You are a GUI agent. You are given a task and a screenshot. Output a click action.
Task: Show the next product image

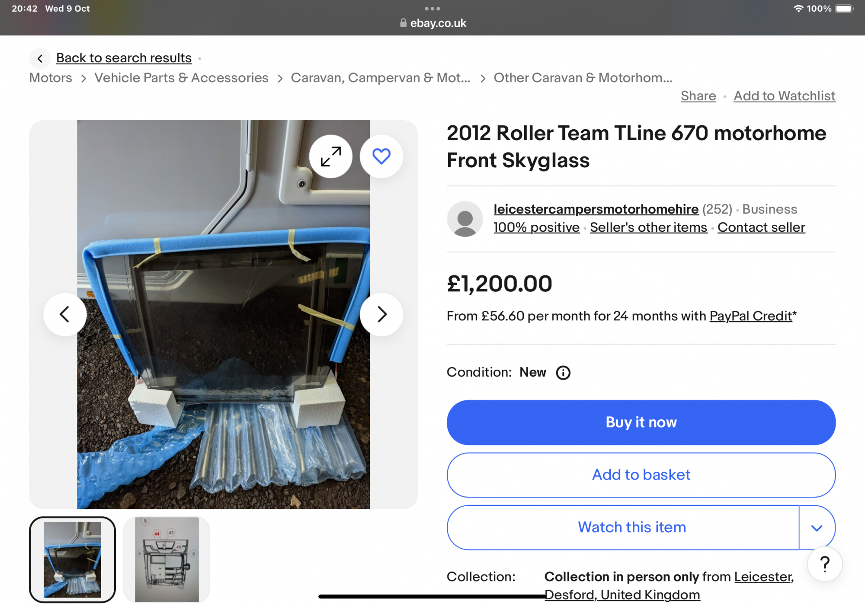pos(381,314)
